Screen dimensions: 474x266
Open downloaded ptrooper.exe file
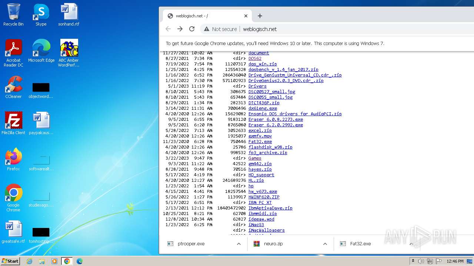pos(191,244)
